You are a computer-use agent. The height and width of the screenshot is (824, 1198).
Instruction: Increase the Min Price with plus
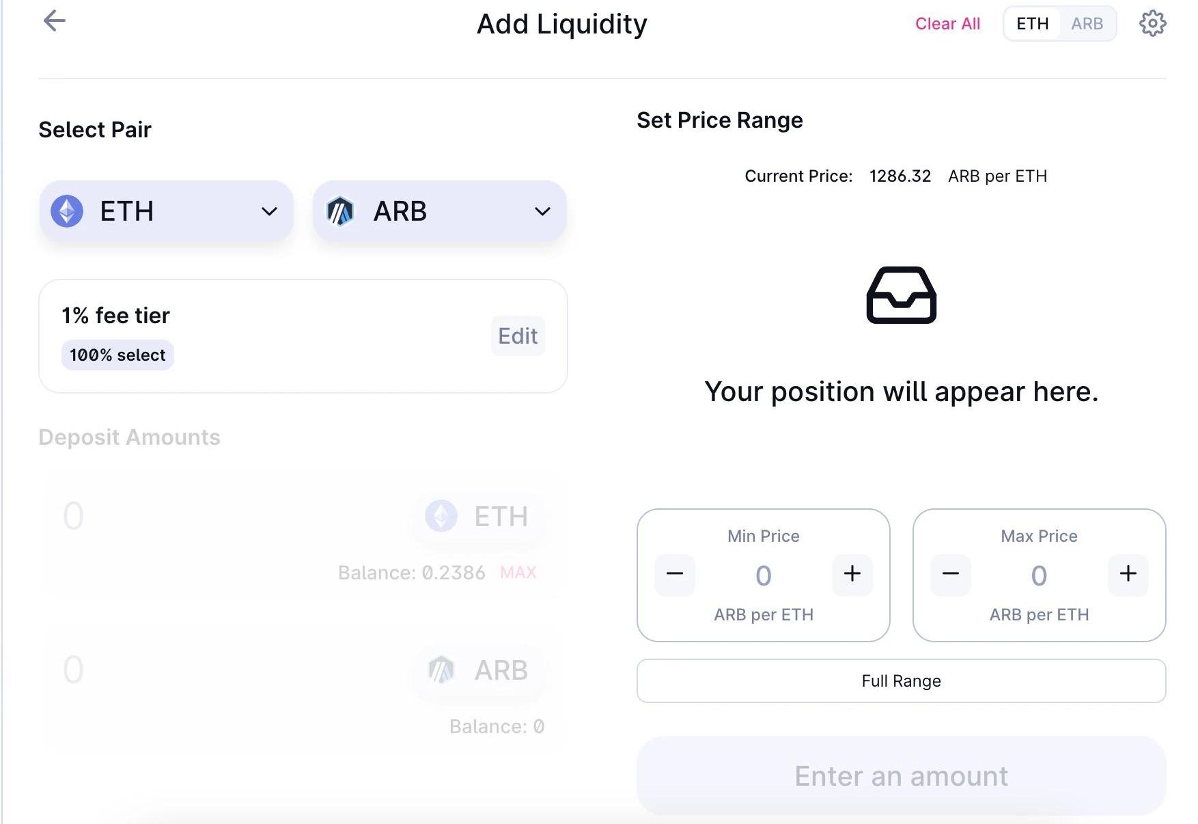click(x=852, y=574)
